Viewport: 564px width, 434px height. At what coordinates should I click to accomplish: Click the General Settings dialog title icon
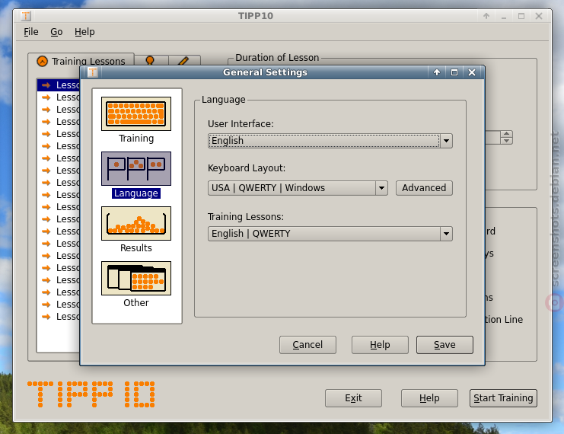tap(93, 72)
